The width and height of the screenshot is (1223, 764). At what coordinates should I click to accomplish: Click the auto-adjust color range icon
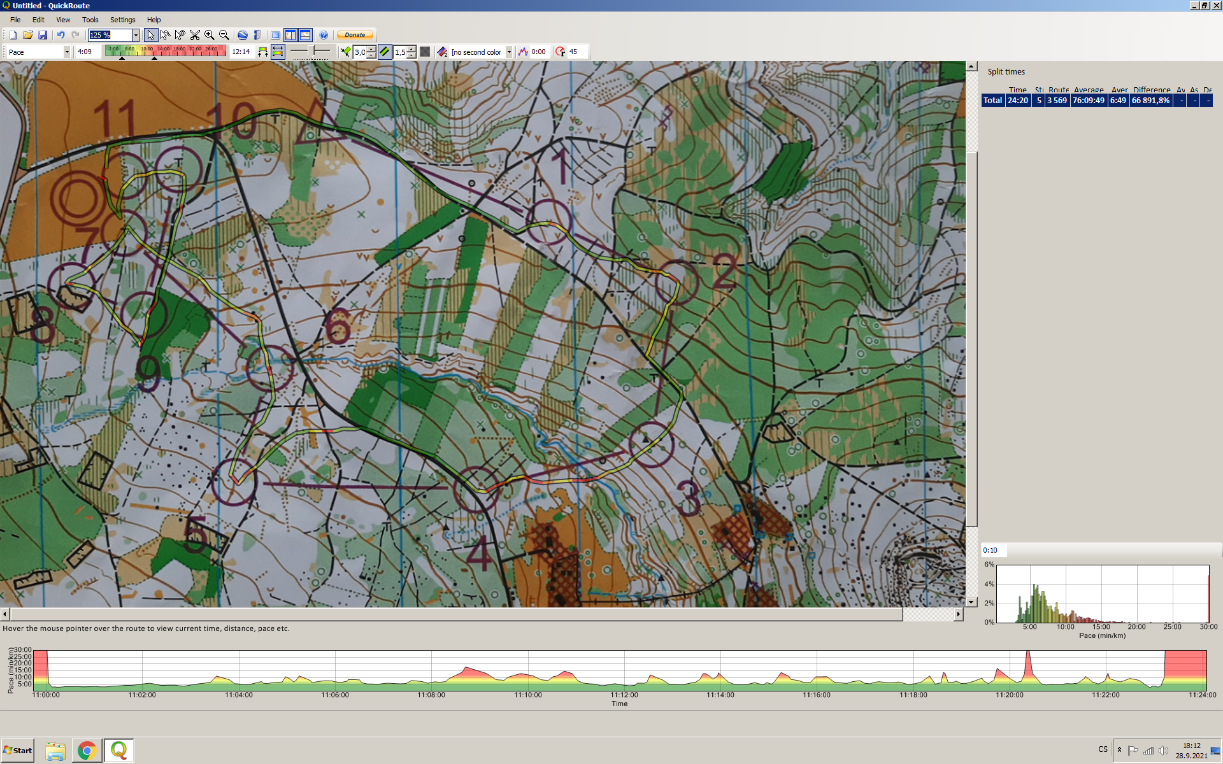263,52
